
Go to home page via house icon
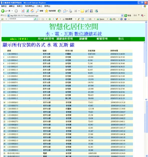(x=32, y=11)
